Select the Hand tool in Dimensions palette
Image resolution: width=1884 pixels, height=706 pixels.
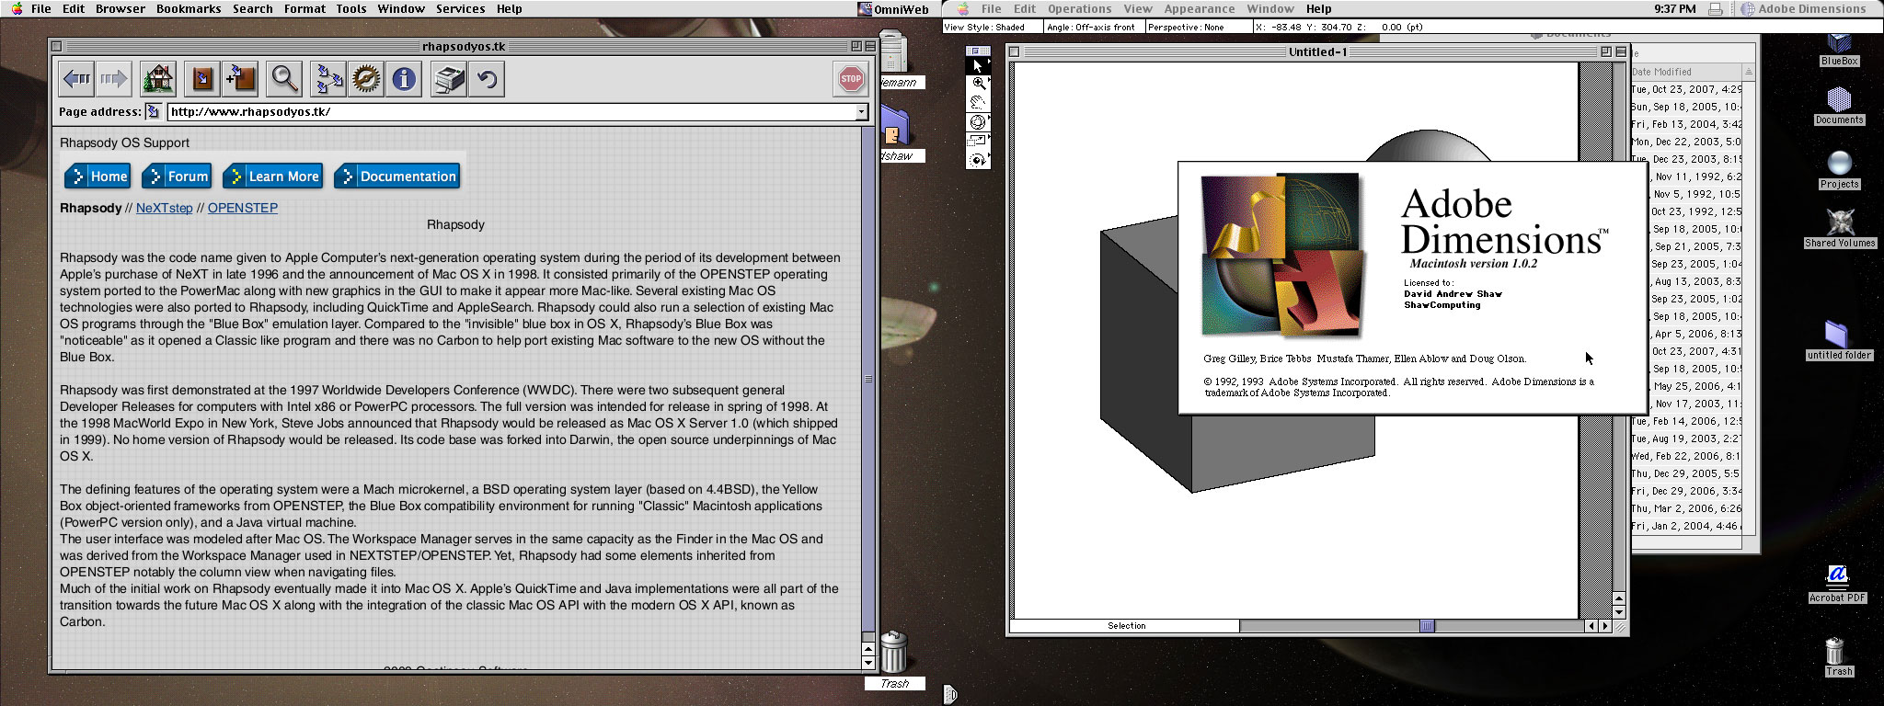(978, 102)
